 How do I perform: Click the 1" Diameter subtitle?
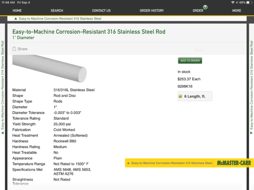click(23, 38)
